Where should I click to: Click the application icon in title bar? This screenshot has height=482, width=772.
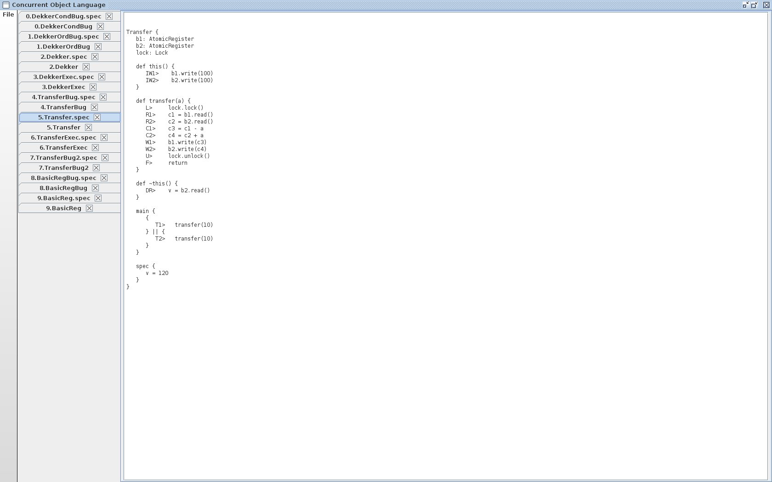tap(6, 5)
